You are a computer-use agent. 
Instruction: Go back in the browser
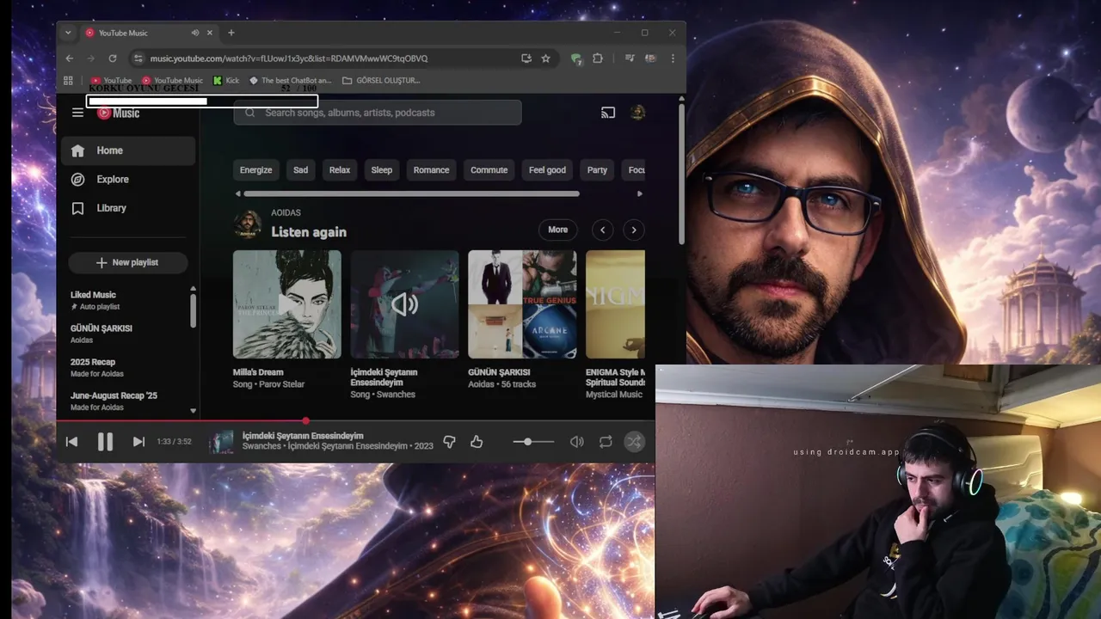click(x=70, y=58)
